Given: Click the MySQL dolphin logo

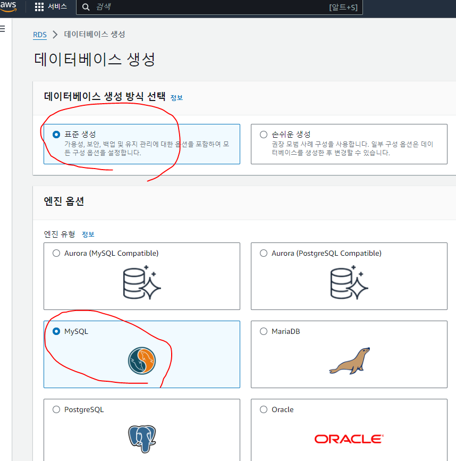Looking at the screenshot, I should click(142, 361).
